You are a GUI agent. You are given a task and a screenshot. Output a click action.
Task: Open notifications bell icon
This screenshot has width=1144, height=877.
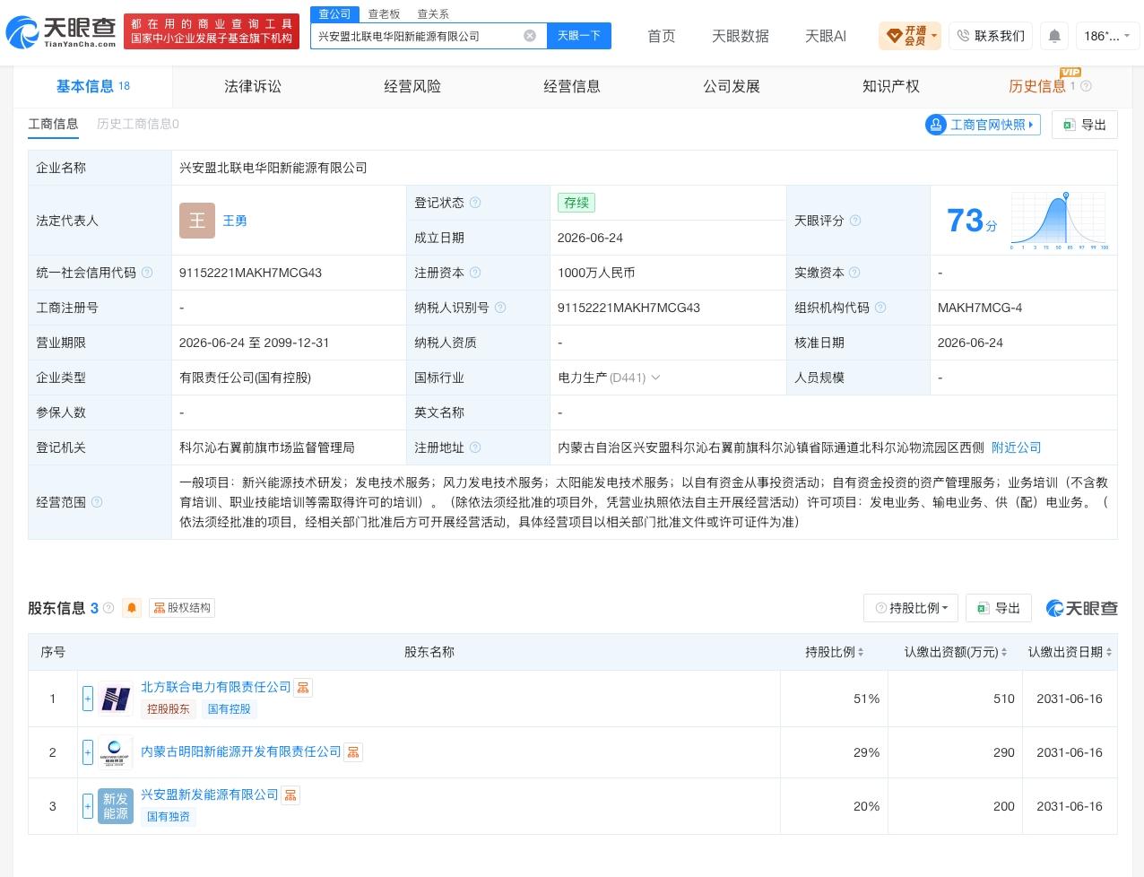point(1054,36)
